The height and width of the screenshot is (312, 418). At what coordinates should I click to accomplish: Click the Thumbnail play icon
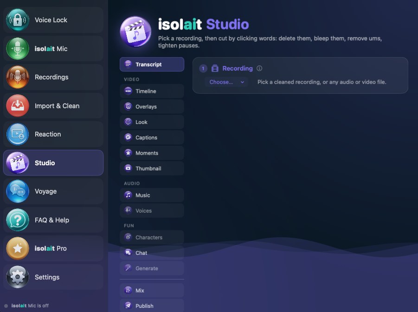pos(128,169)
